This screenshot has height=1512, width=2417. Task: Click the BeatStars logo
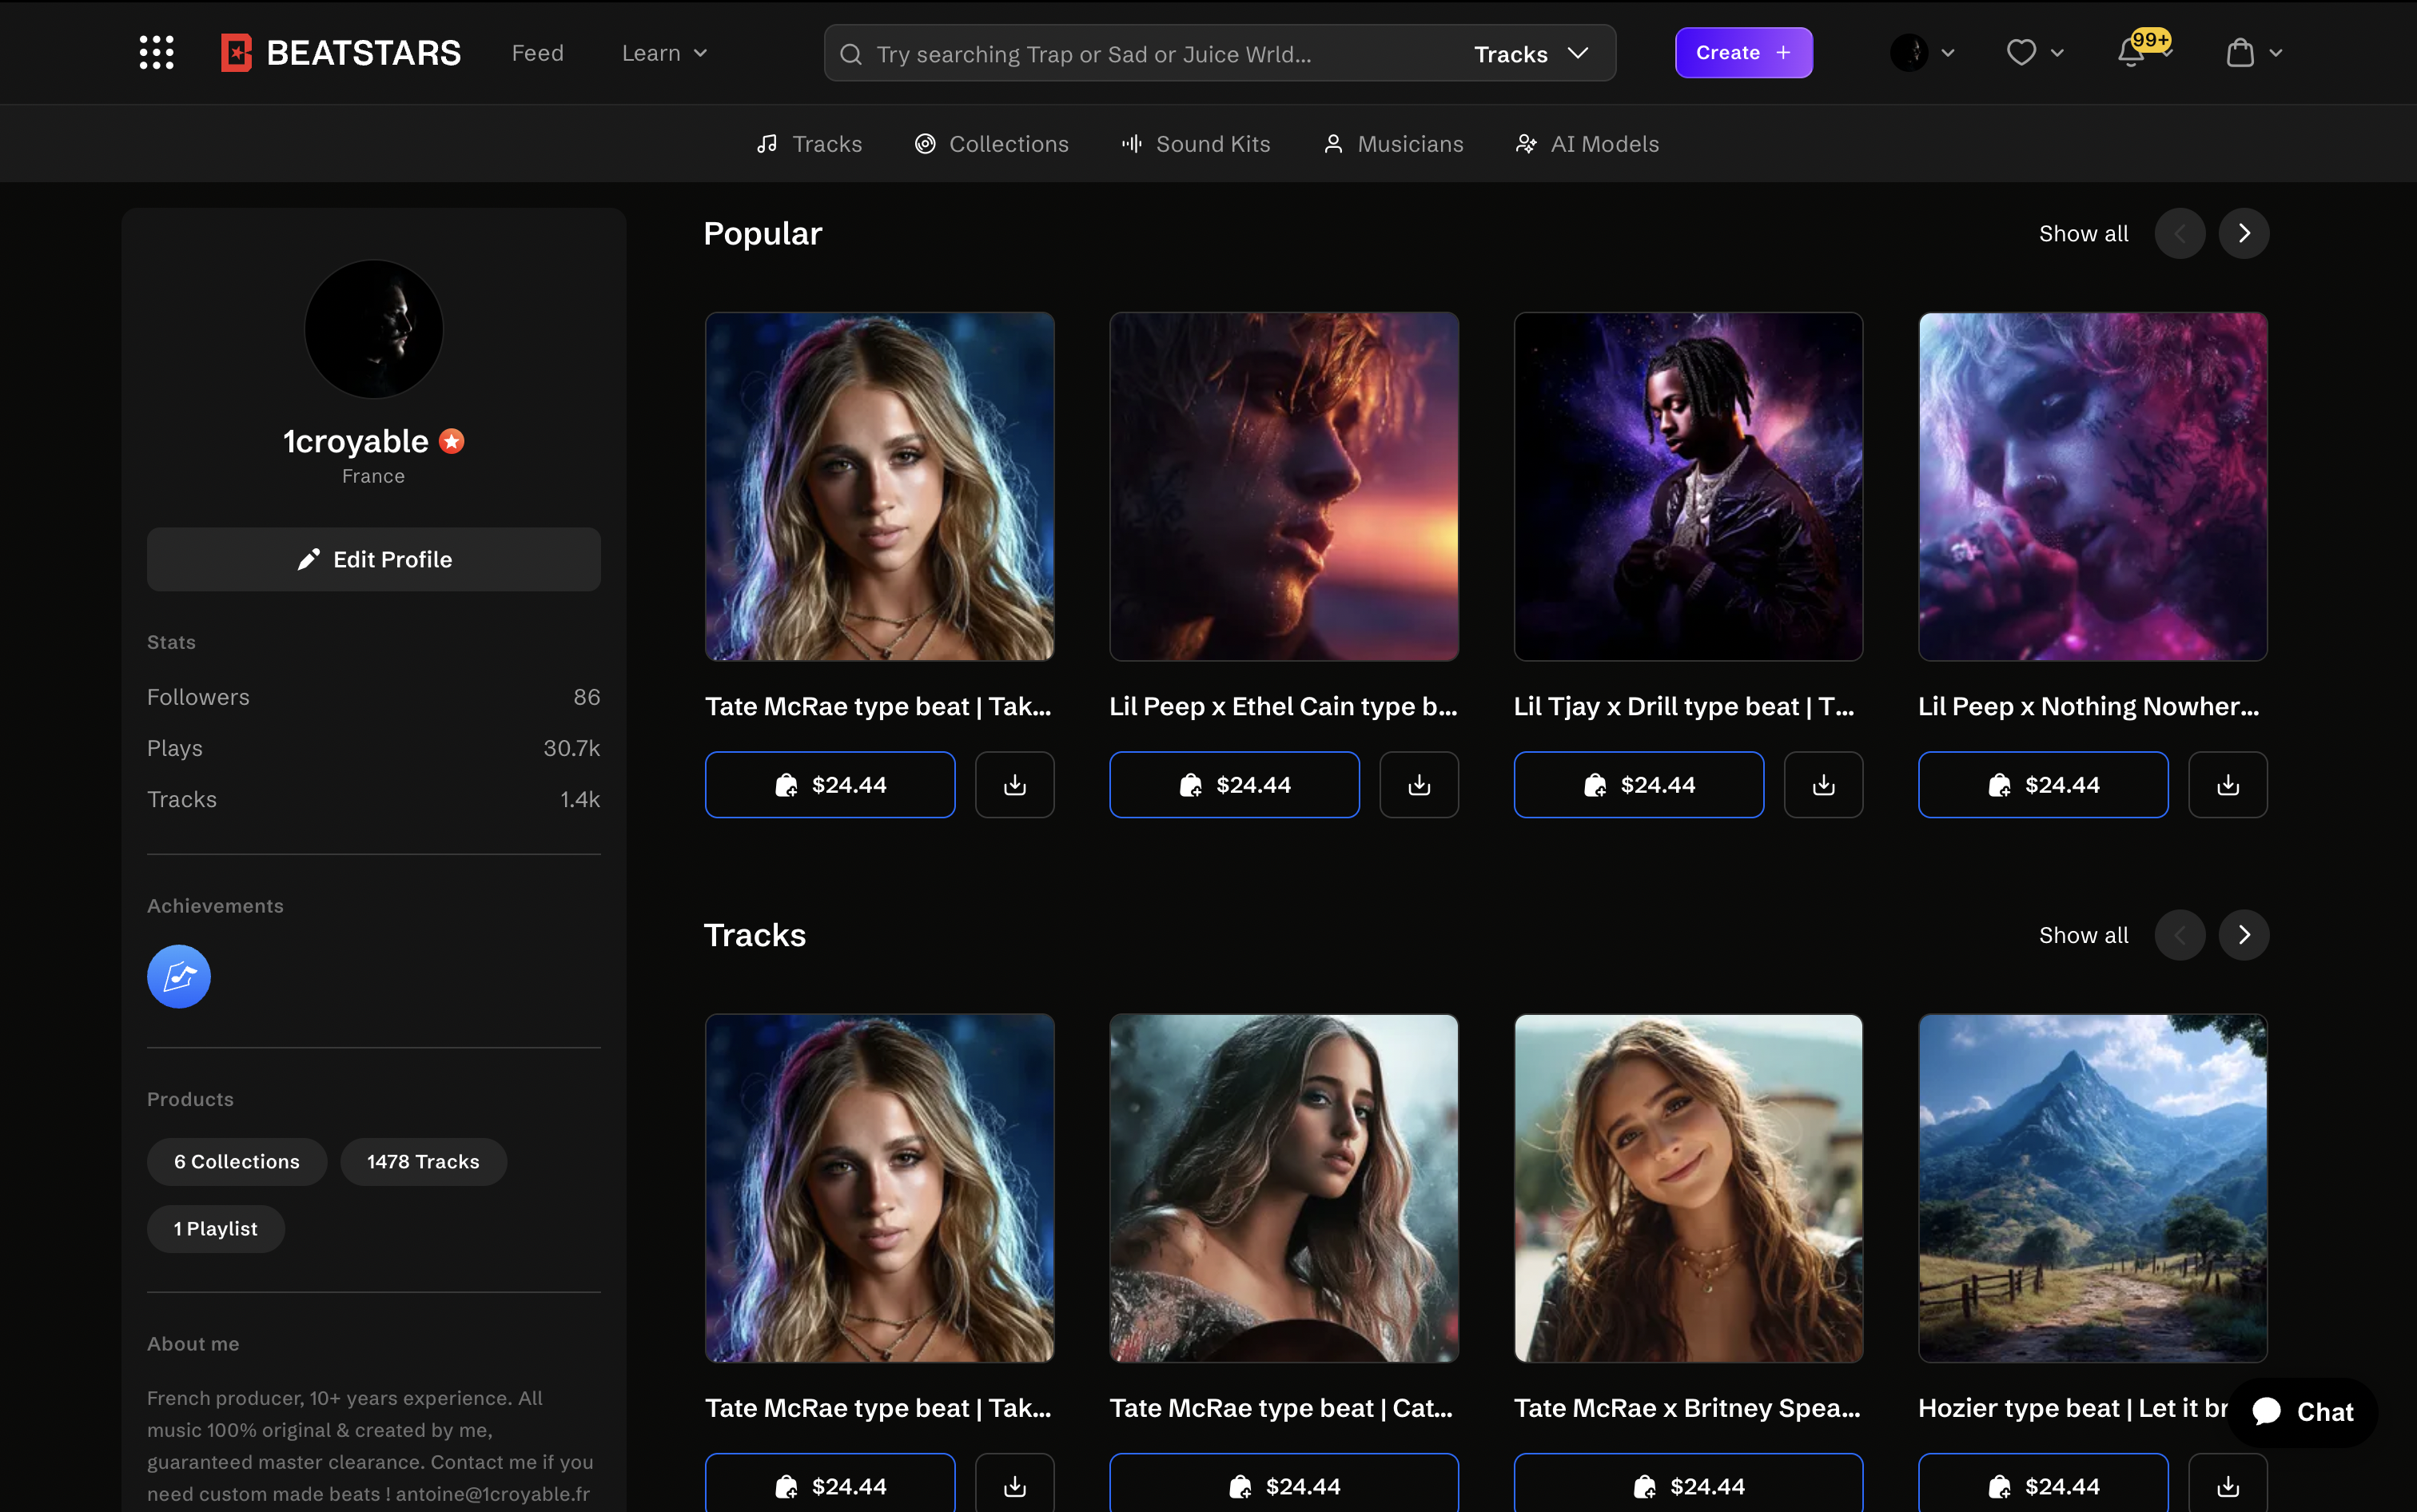click(x=341, y=53)
